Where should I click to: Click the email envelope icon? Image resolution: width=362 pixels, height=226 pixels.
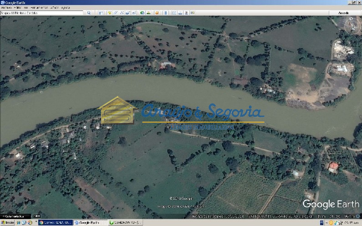pos(173,13)
